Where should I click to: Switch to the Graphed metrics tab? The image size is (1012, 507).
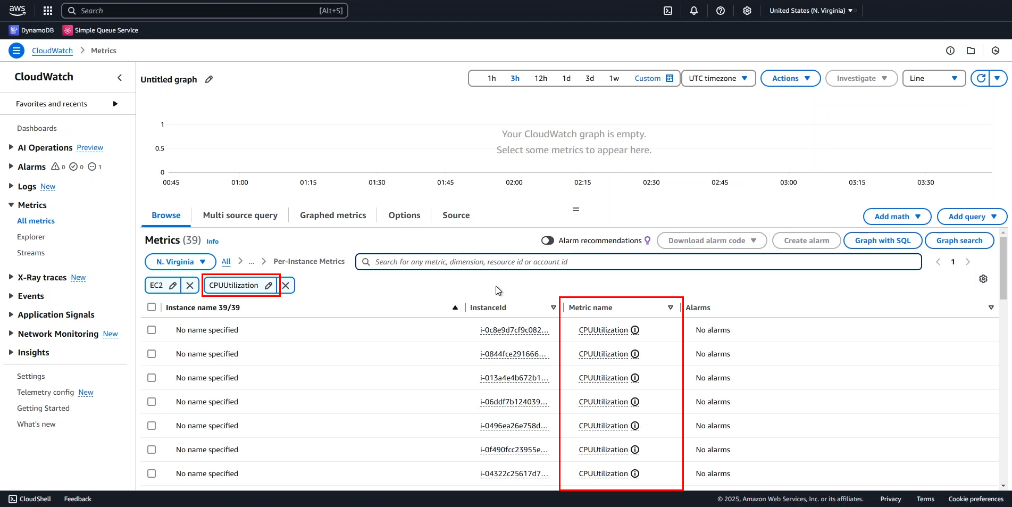coord(332,215)
